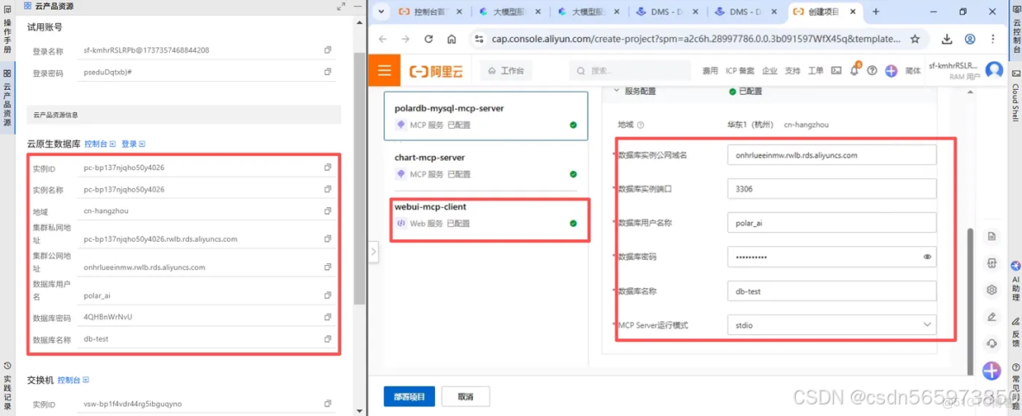Viewport: 1022px width, 416px height.
Task: Open the notification bell
Action: pyautogui.click(x=855, y=71)
